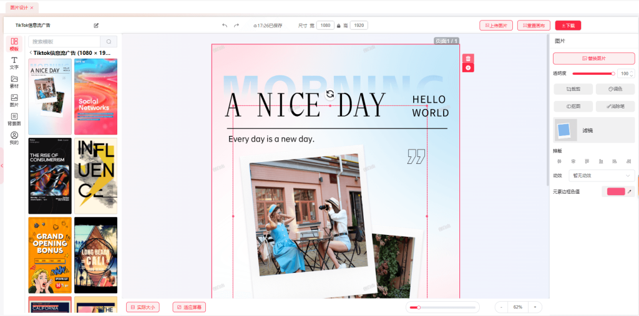The width and height of the screenshot is (639, 316).
Task: Click the edit title pencil icon
Action: [x=96, y=26]
